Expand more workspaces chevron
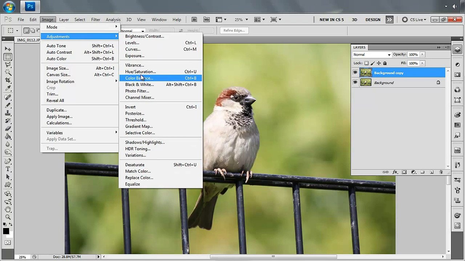The height and width of the screenshot is (261, 465). click(x=389, y=20)
